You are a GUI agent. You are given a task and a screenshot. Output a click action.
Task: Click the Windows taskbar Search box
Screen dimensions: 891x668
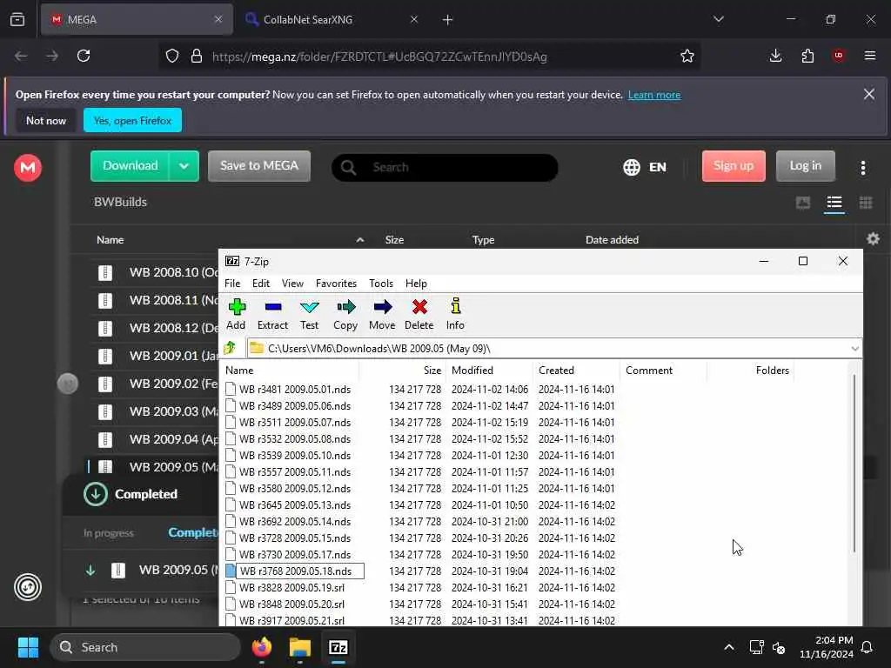tap(145, 647)
